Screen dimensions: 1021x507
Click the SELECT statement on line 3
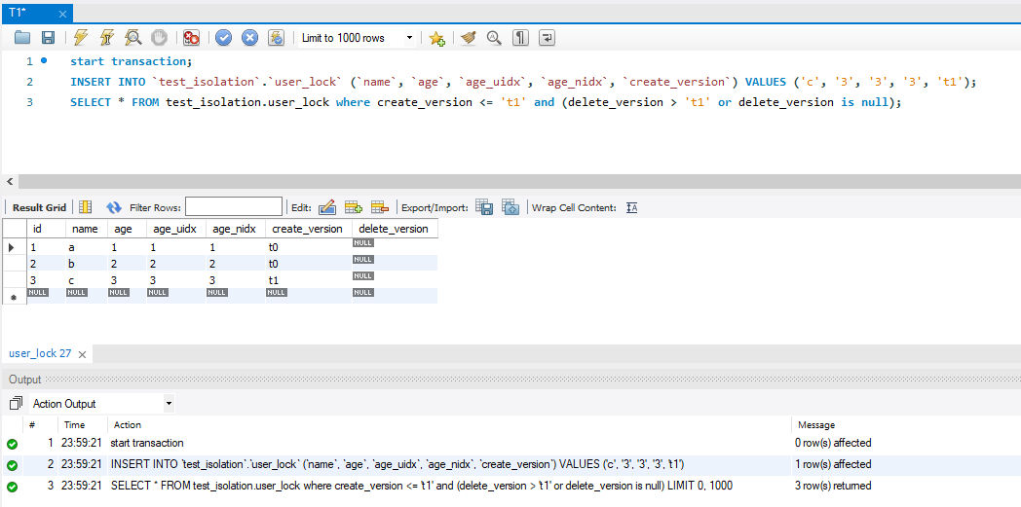pyautogui.click(x=486, y=103)
